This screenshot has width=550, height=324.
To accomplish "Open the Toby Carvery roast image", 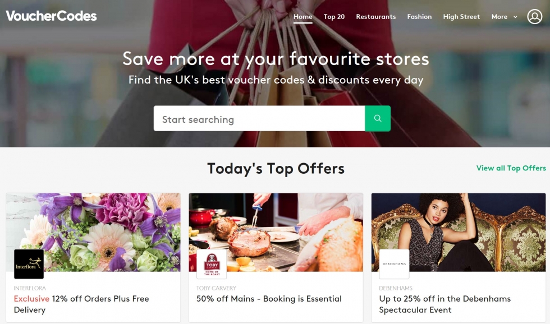I will [276, 232].
